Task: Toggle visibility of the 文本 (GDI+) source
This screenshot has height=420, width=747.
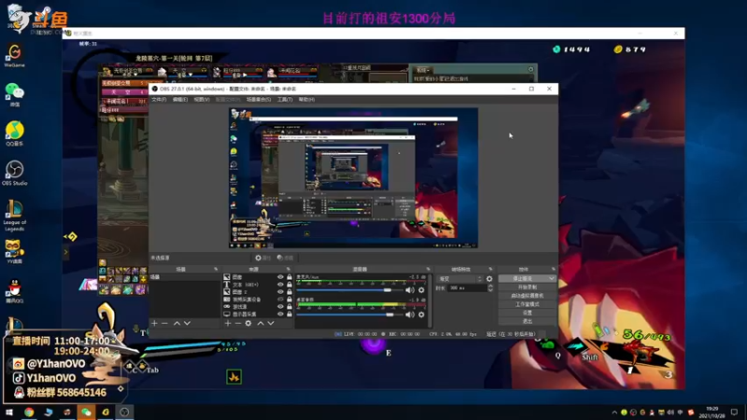Action: (280, 285)
